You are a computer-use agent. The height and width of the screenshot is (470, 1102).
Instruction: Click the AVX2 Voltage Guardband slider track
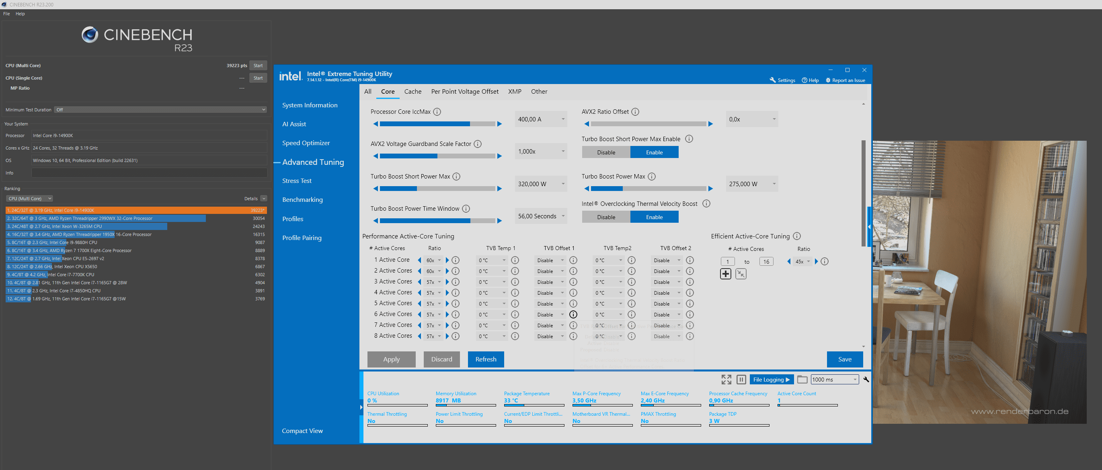pos(438,156)
